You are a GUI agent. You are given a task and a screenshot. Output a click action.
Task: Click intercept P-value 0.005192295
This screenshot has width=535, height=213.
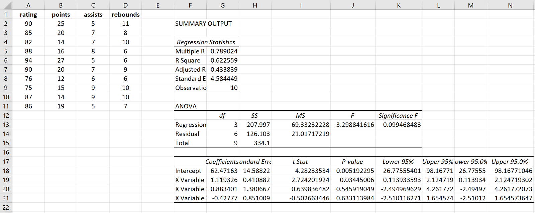[x=353, y=171]
